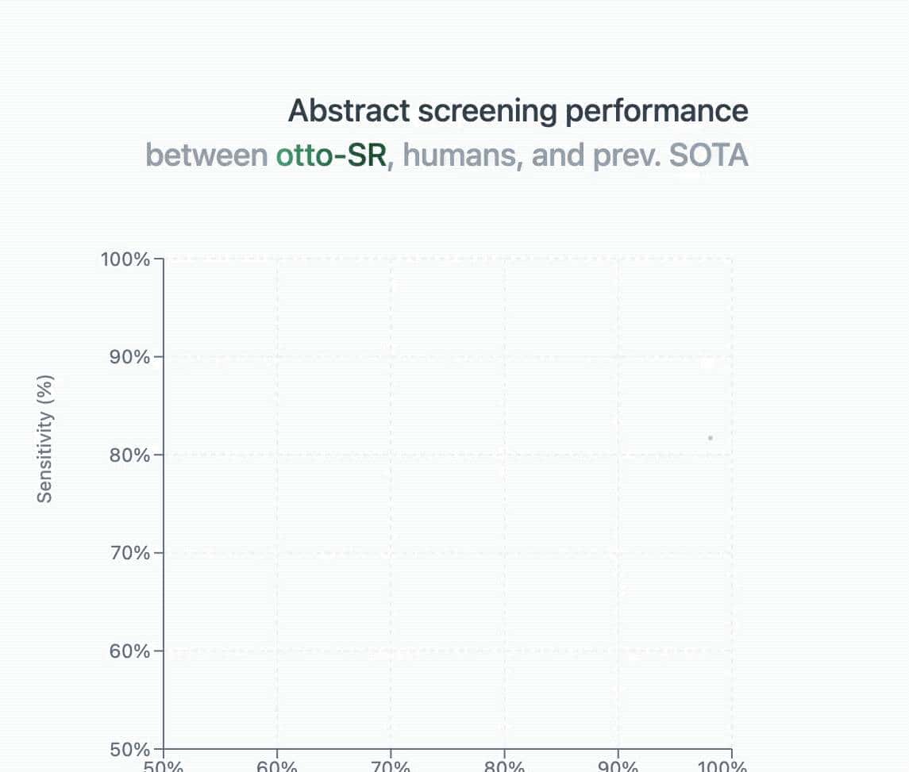Click the 80% label on horizontal axis
Viewport: 909px width, 772px height.
[504, 767]
